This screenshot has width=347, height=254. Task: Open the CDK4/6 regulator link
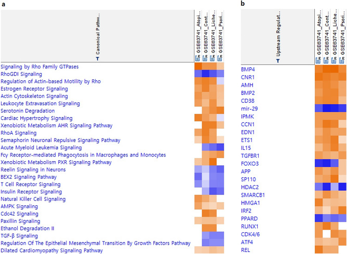click(x=250, y=234)
